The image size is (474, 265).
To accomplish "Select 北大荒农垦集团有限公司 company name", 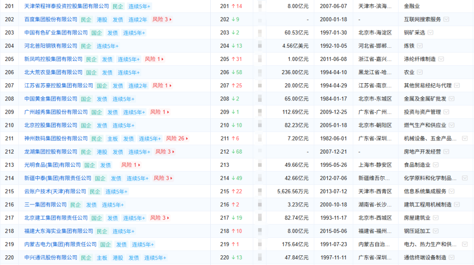I will pyautogui.click(x=53, y=72).
